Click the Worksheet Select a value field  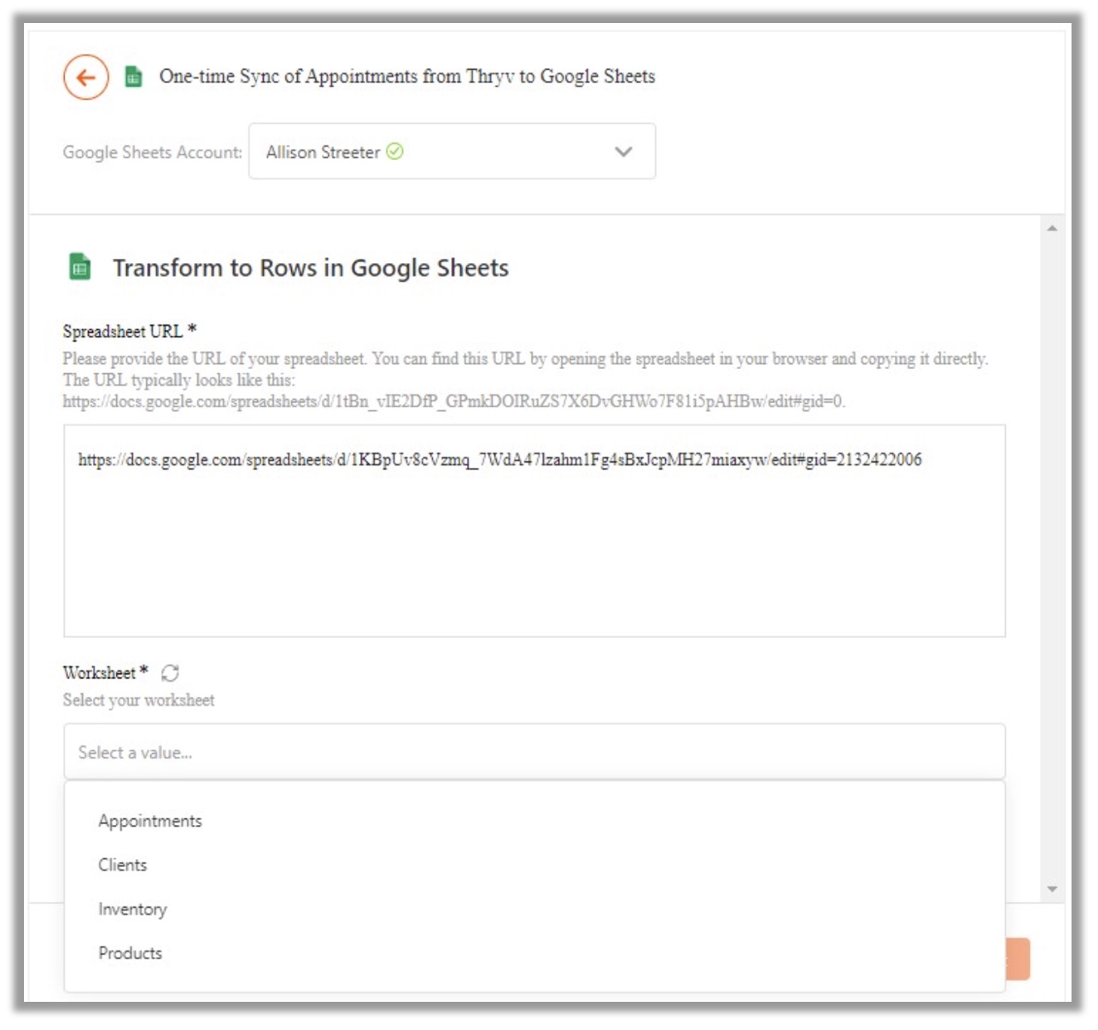click(534, 752)
